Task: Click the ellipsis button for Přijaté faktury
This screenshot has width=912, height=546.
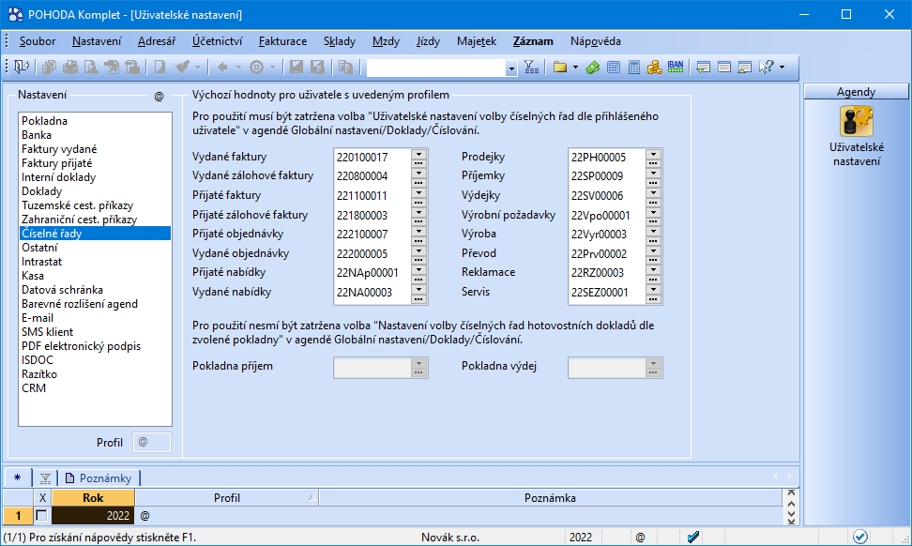Action: pyautogui.click(x=418, y=202)
